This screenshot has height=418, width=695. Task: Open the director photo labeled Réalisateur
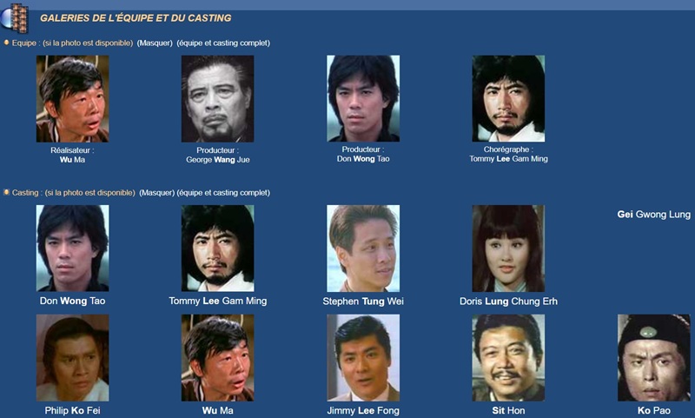73,99
